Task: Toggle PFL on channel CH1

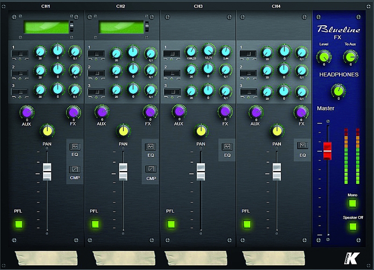Action: pyautogui.click(x=19, y=224)
